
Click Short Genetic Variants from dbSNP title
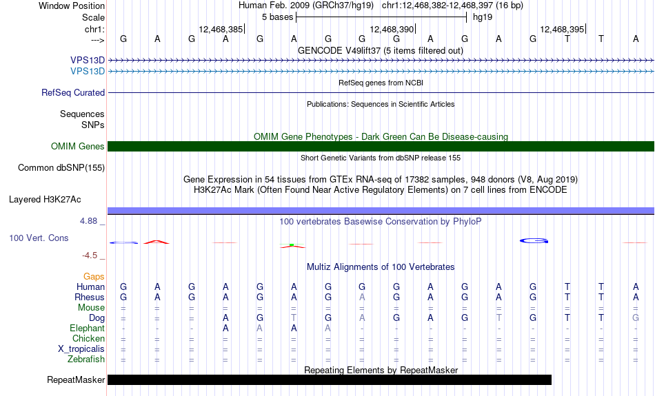[381, 158]
